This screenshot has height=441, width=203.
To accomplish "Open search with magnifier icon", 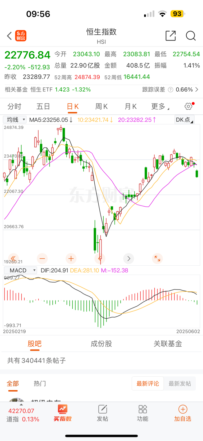I will pyautogui.click(x=191, y=35).
